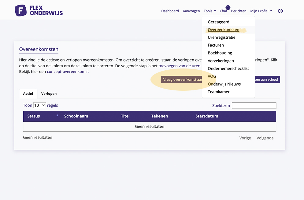This screenshot has width=304, height=200.
Task: Go to the Volgende page
Action: click(x=265, y=138)
